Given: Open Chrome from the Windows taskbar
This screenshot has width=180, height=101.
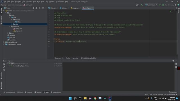Looking at the screenshot, I should pyautogui.click(x=95, y=98).
